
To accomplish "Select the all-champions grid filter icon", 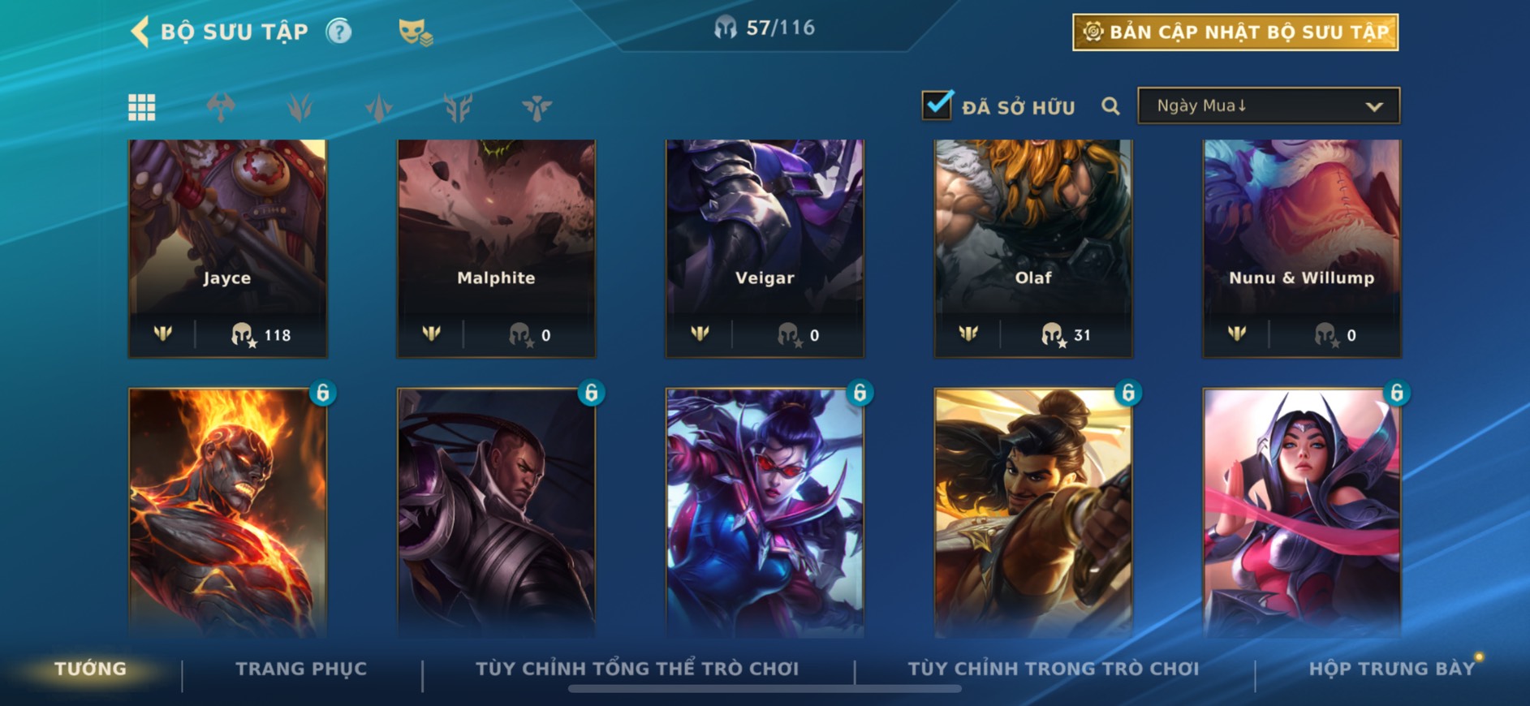I will tap(142, 107).
